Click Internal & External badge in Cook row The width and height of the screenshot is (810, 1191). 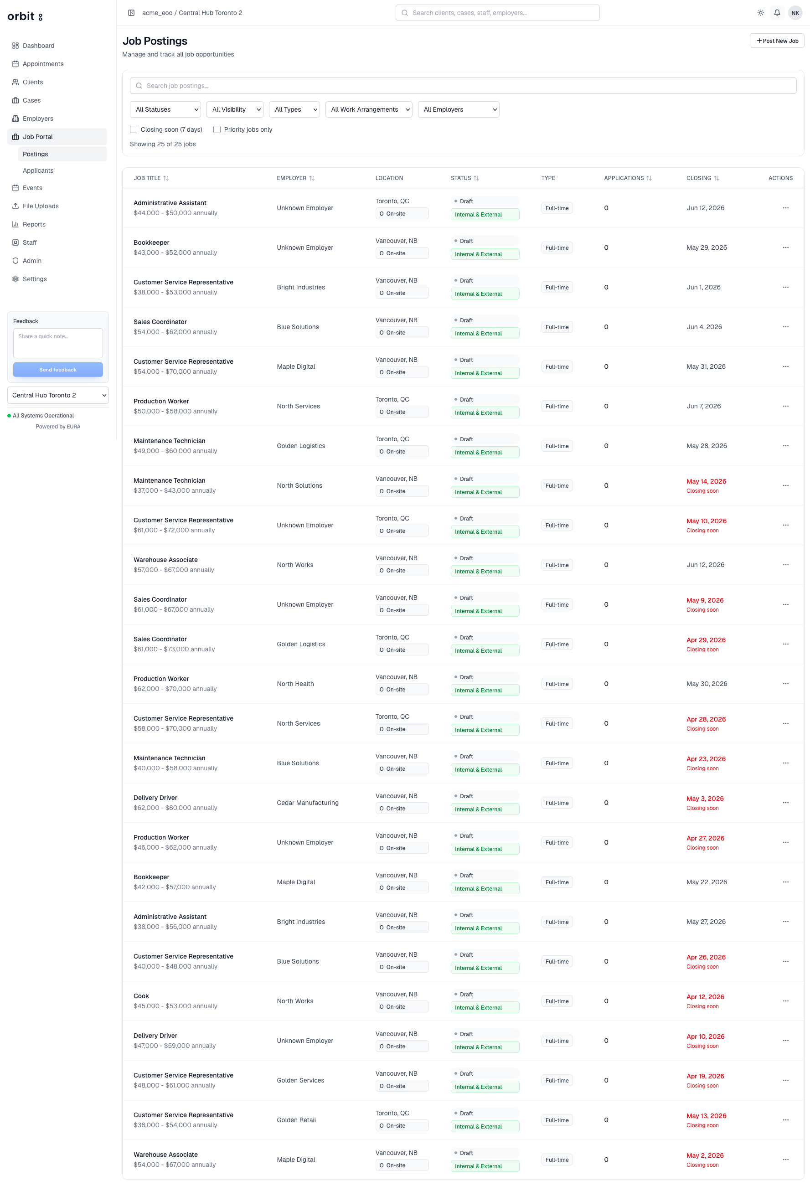(x=485, y=1007)
